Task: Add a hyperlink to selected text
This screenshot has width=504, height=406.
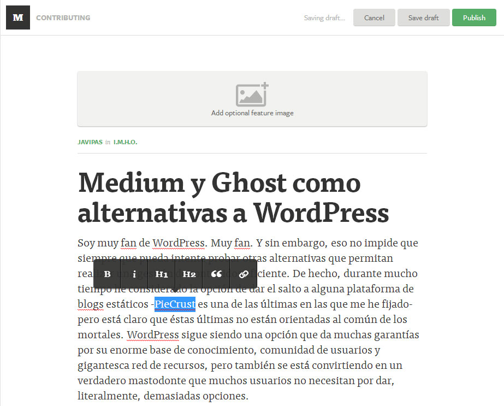Action: pyautogui.click(x=244, y=274)
